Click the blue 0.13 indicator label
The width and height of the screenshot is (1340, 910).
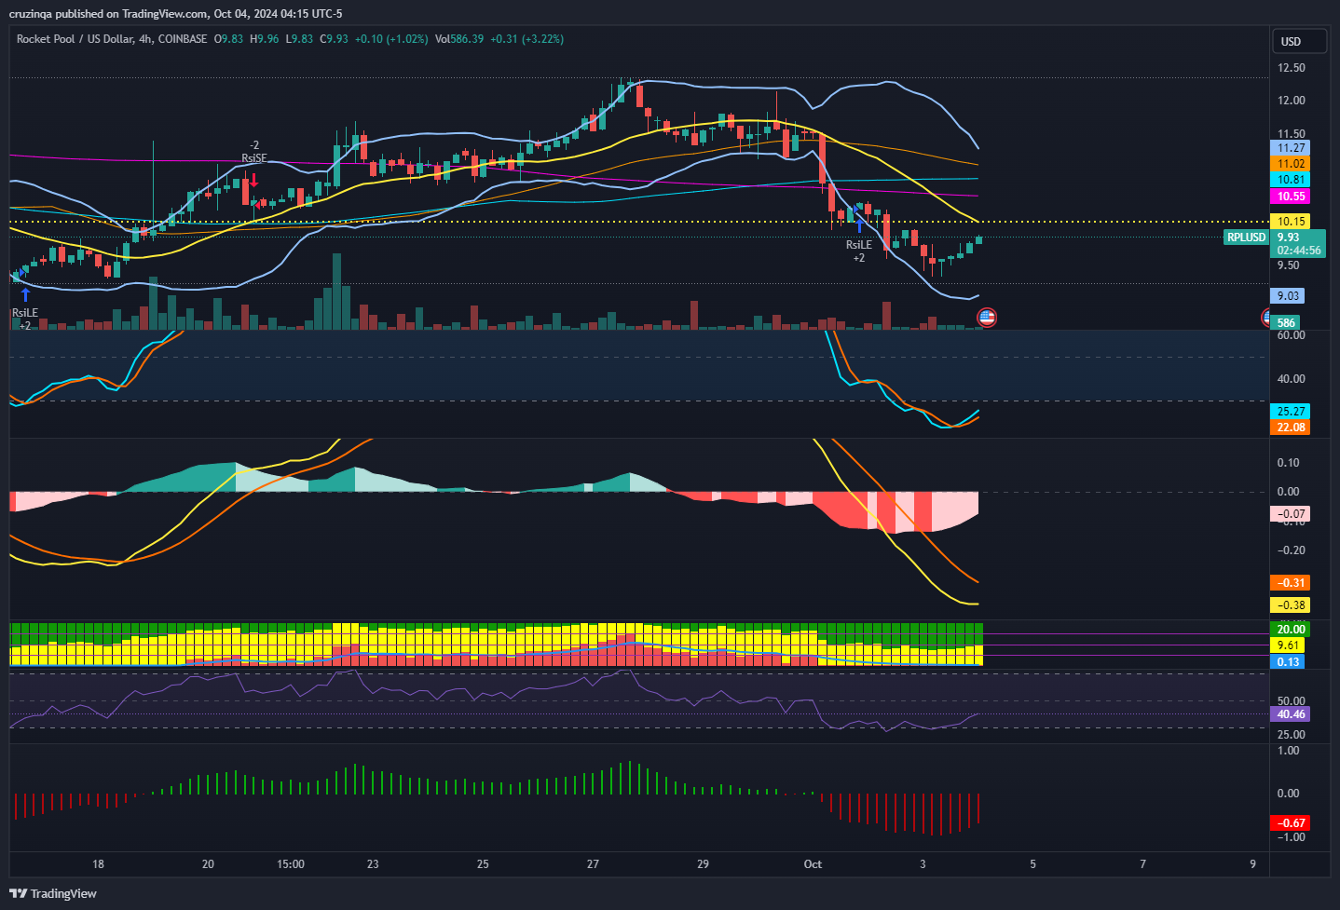pyautogui.click(x=1288, y=662)
